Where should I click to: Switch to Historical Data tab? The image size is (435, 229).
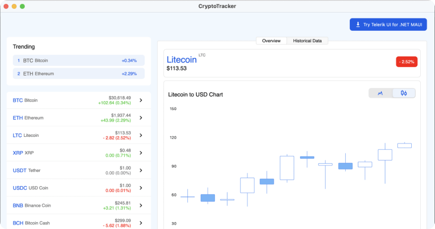[307, 41]
